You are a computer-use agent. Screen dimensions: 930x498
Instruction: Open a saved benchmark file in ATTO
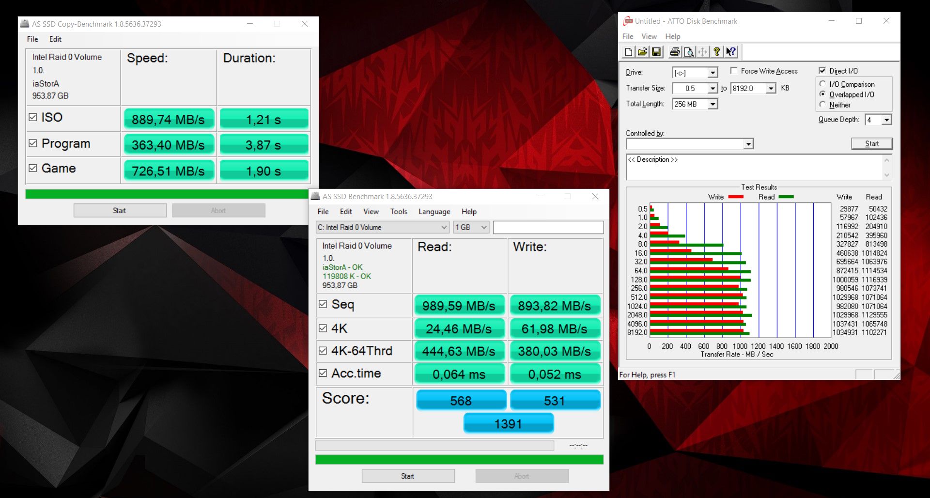642,52
